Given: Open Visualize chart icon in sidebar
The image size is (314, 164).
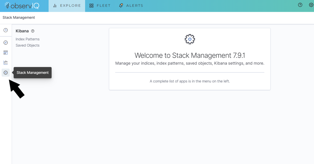Looking at the screenshot, I should [6, 62].
